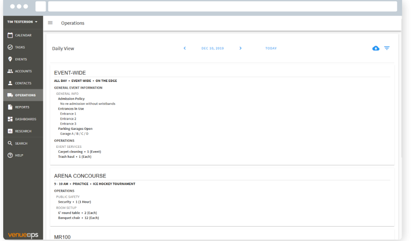Click the Events location pin icon

pos(10,59)
